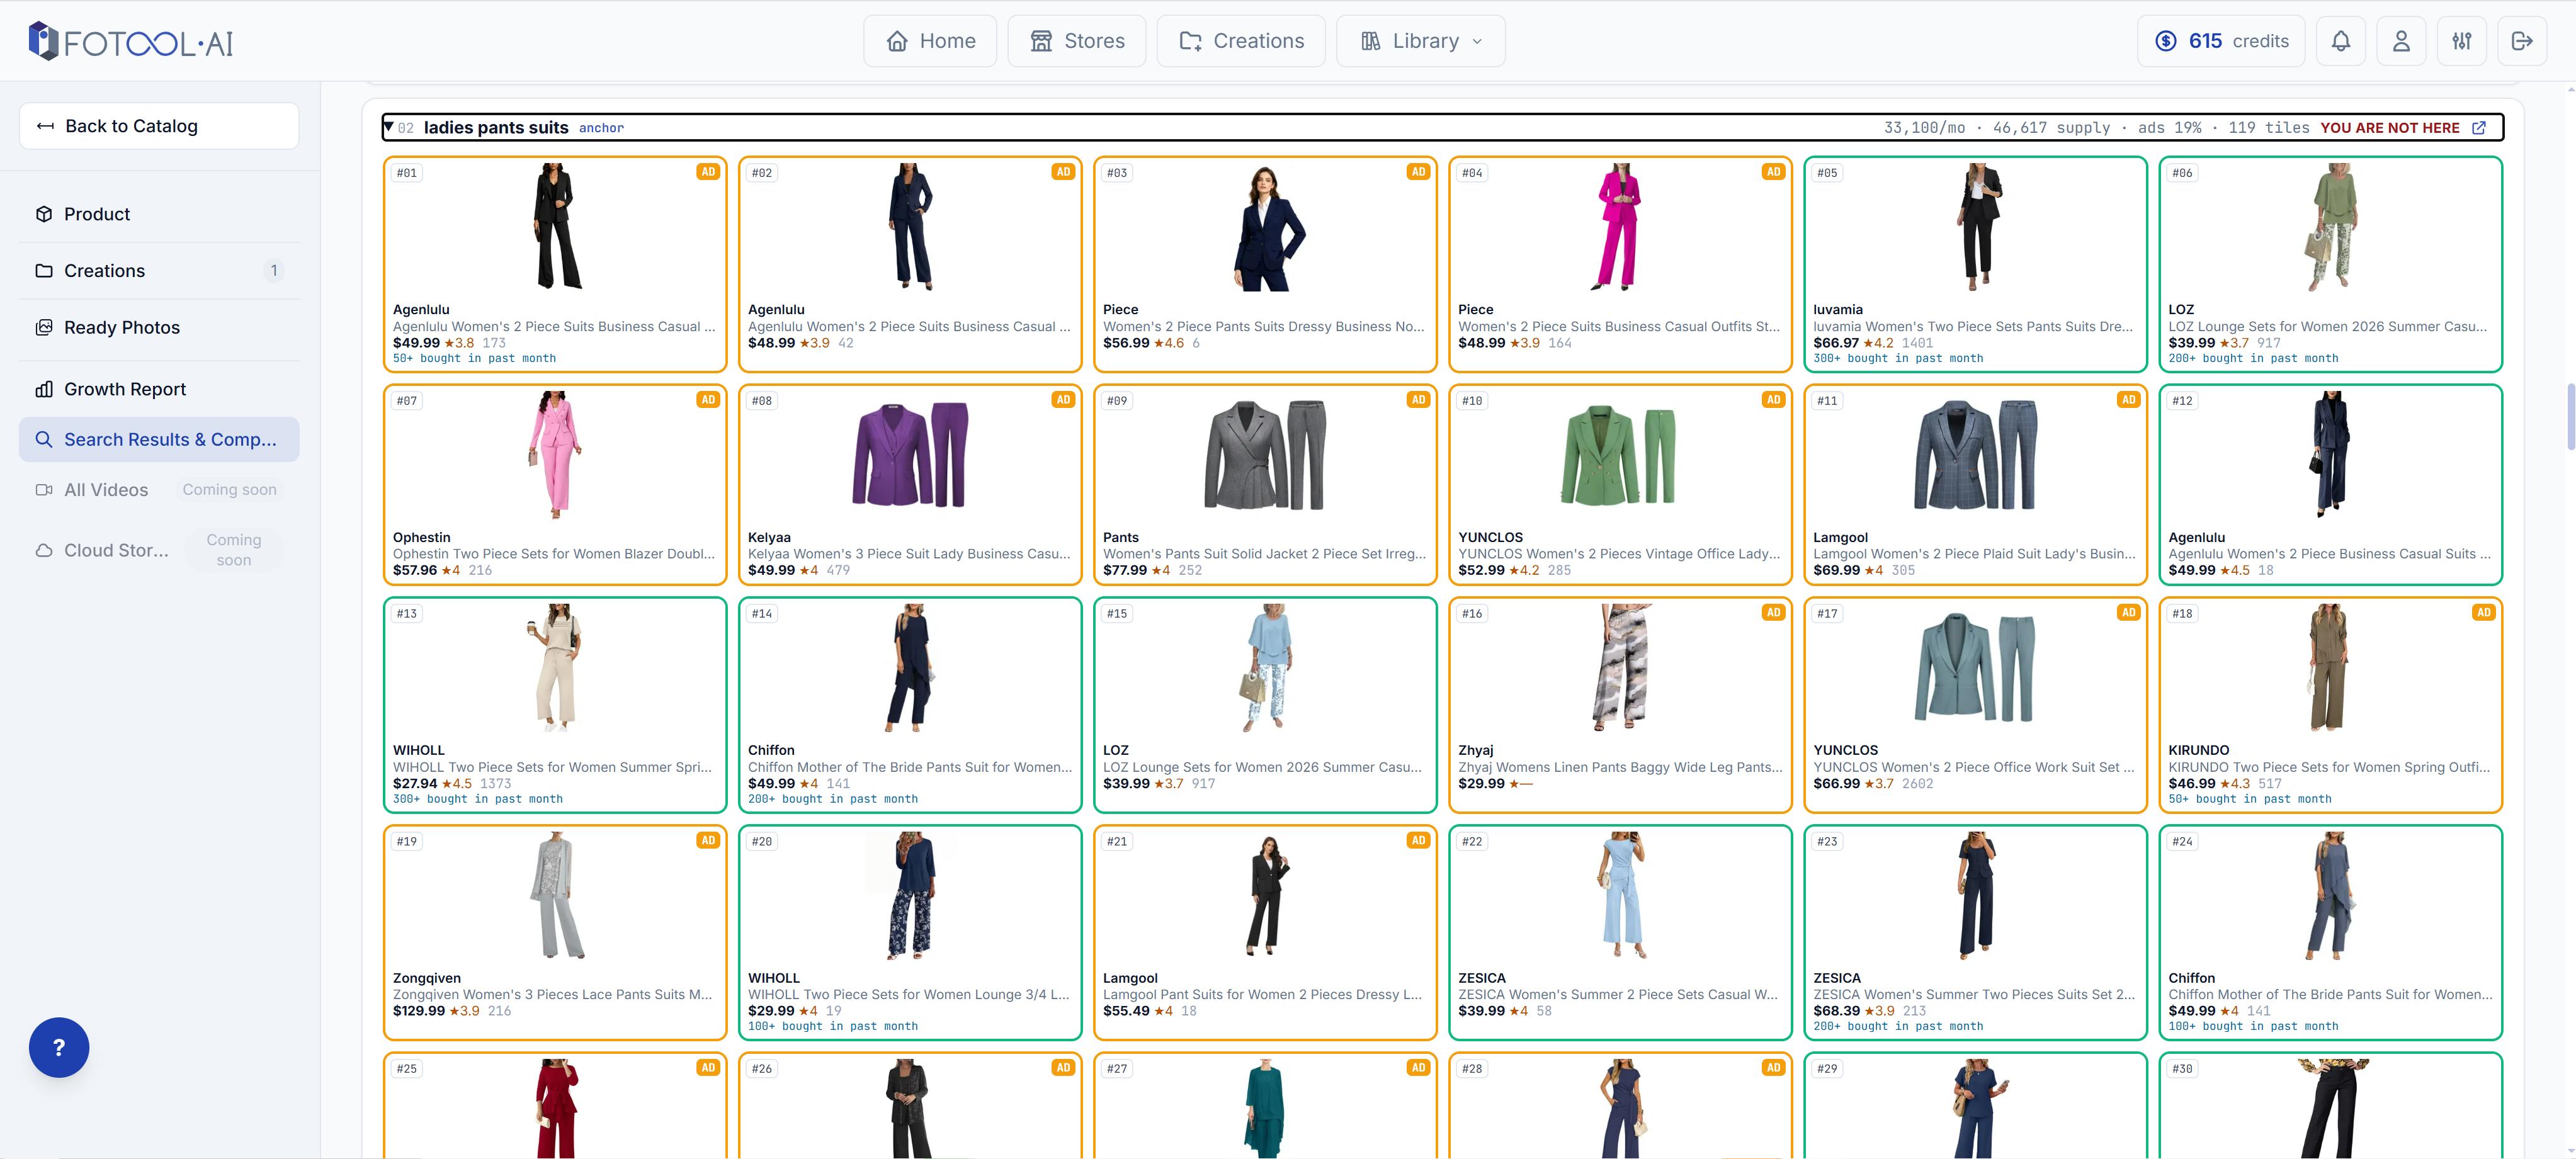This screenshot has width=2576, height=1159.
Task: Open the settings sliders icon
Action: (2462, 41)
